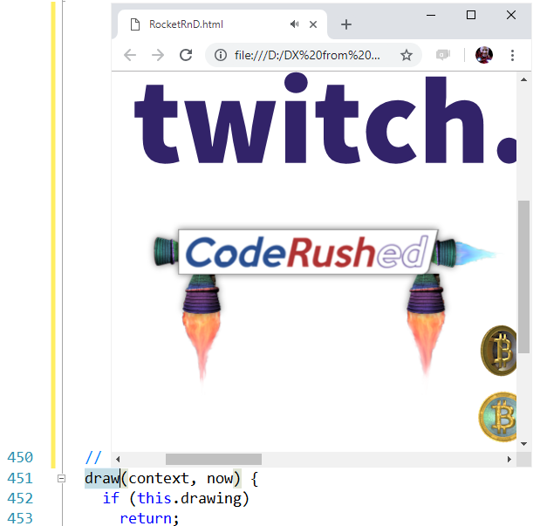Click the browser back arrow
The width and height of the screenshot is (540, 526).
point(130,55)
